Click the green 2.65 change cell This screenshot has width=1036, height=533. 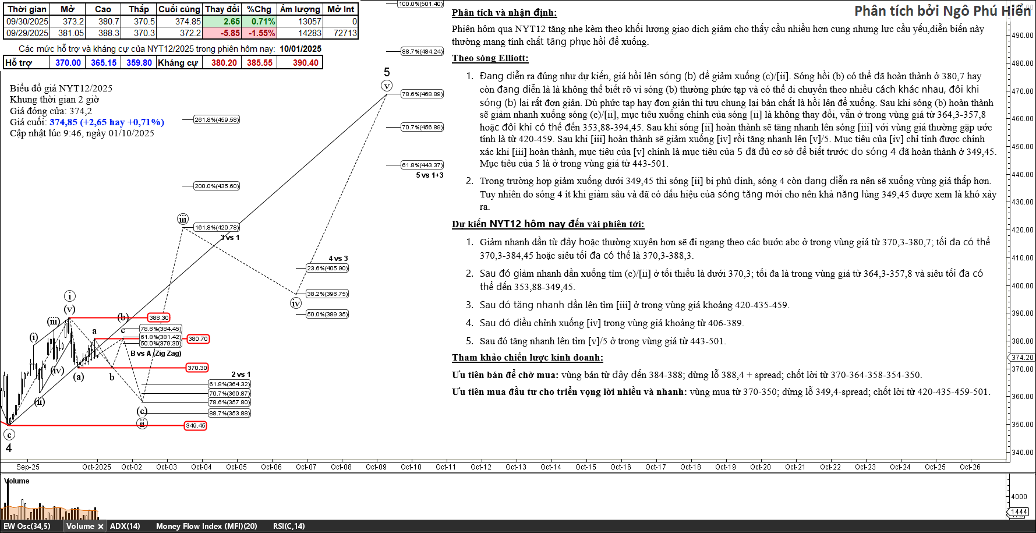(223, 22)
